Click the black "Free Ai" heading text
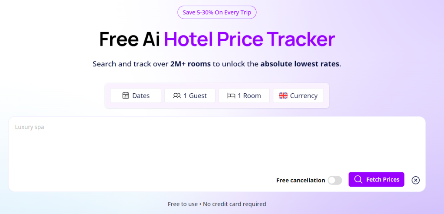This screenshot has height=214, width=444. [130, 39]
